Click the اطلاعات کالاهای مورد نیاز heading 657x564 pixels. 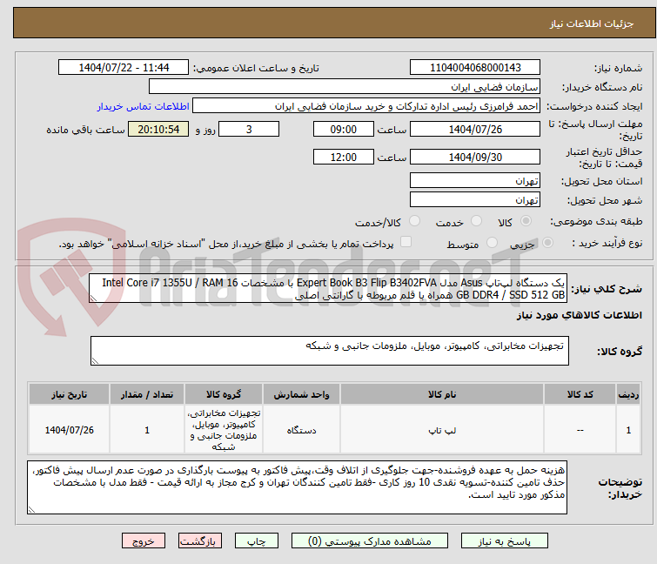579,315
